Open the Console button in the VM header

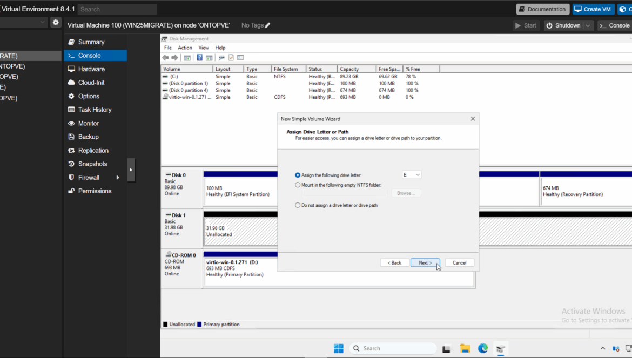[615, 25]
